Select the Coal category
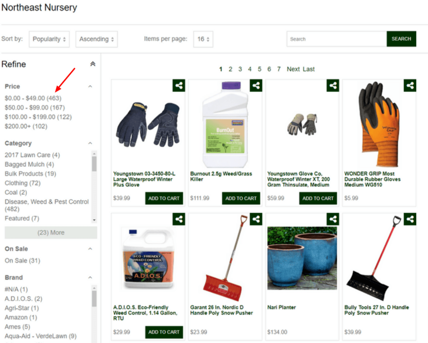The image size is (428, 343). [16, 192]
